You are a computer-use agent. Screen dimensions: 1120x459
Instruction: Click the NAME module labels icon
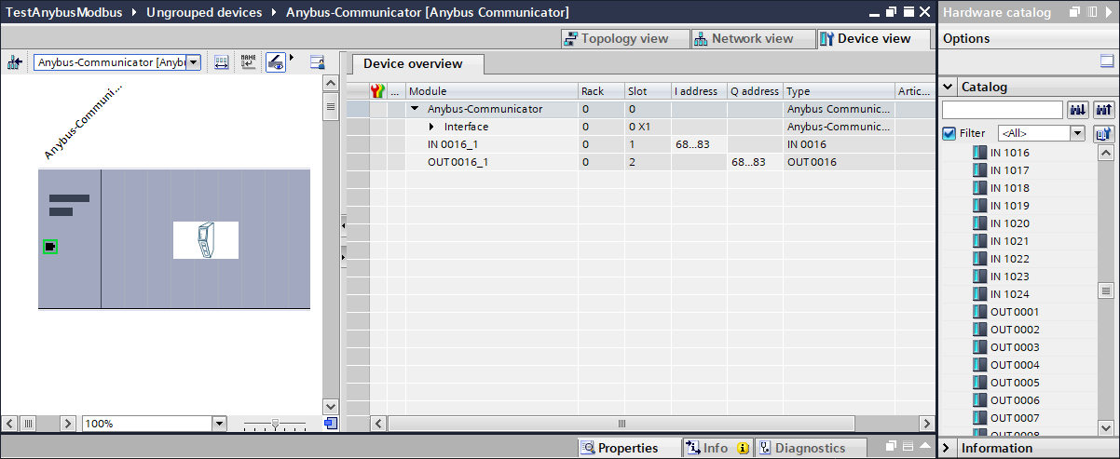tap(248, 62)
